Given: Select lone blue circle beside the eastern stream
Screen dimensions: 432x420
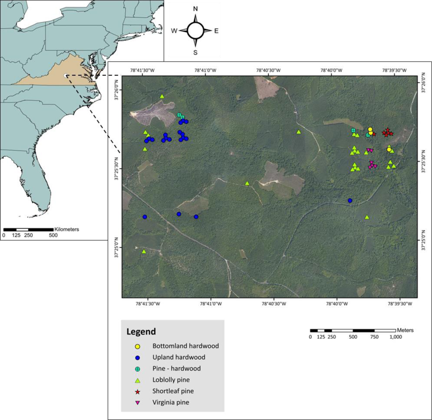Looking at the screenshot, I should (x=350, y=200).
